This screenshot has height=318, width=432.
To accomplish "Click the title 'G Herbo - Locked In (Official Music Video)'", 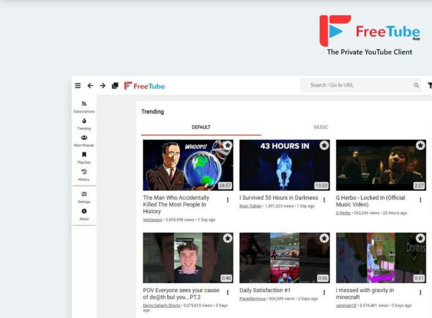I will click(x=371, y=201).
